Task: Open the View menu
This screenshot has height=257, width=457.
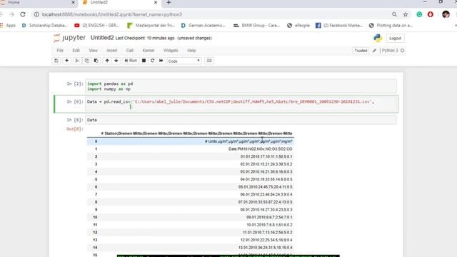Action: point(94,51)
